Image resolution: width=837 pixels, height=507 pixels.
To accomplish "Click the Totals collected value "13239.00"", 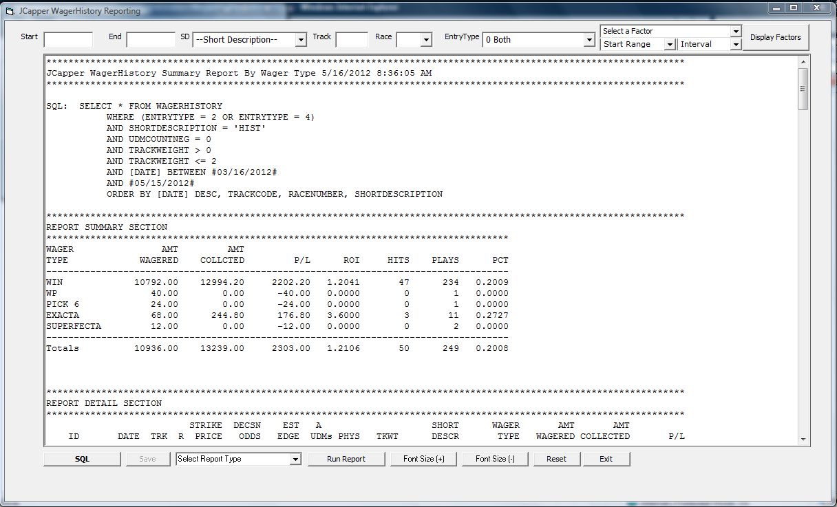I will click(x=222, y=348).
